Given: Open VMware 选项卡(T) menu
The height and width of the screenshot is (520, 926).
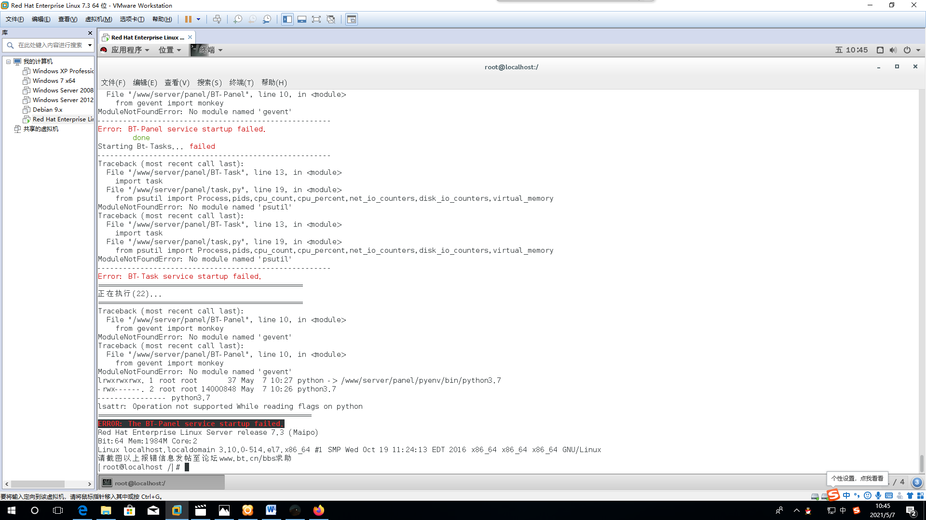Looking at the screenshot, I should 132,19.
